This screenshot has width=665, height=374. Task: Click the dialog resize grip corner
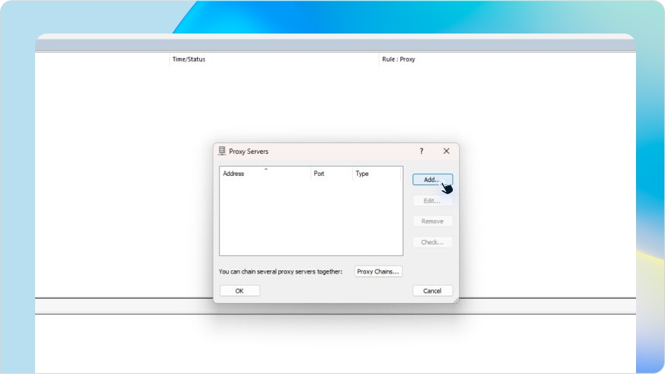pos(456,300)
